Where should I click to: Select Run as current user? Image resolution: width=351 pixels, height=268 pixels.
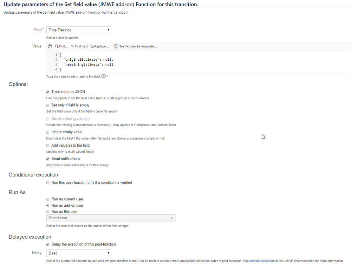(48, 199)
